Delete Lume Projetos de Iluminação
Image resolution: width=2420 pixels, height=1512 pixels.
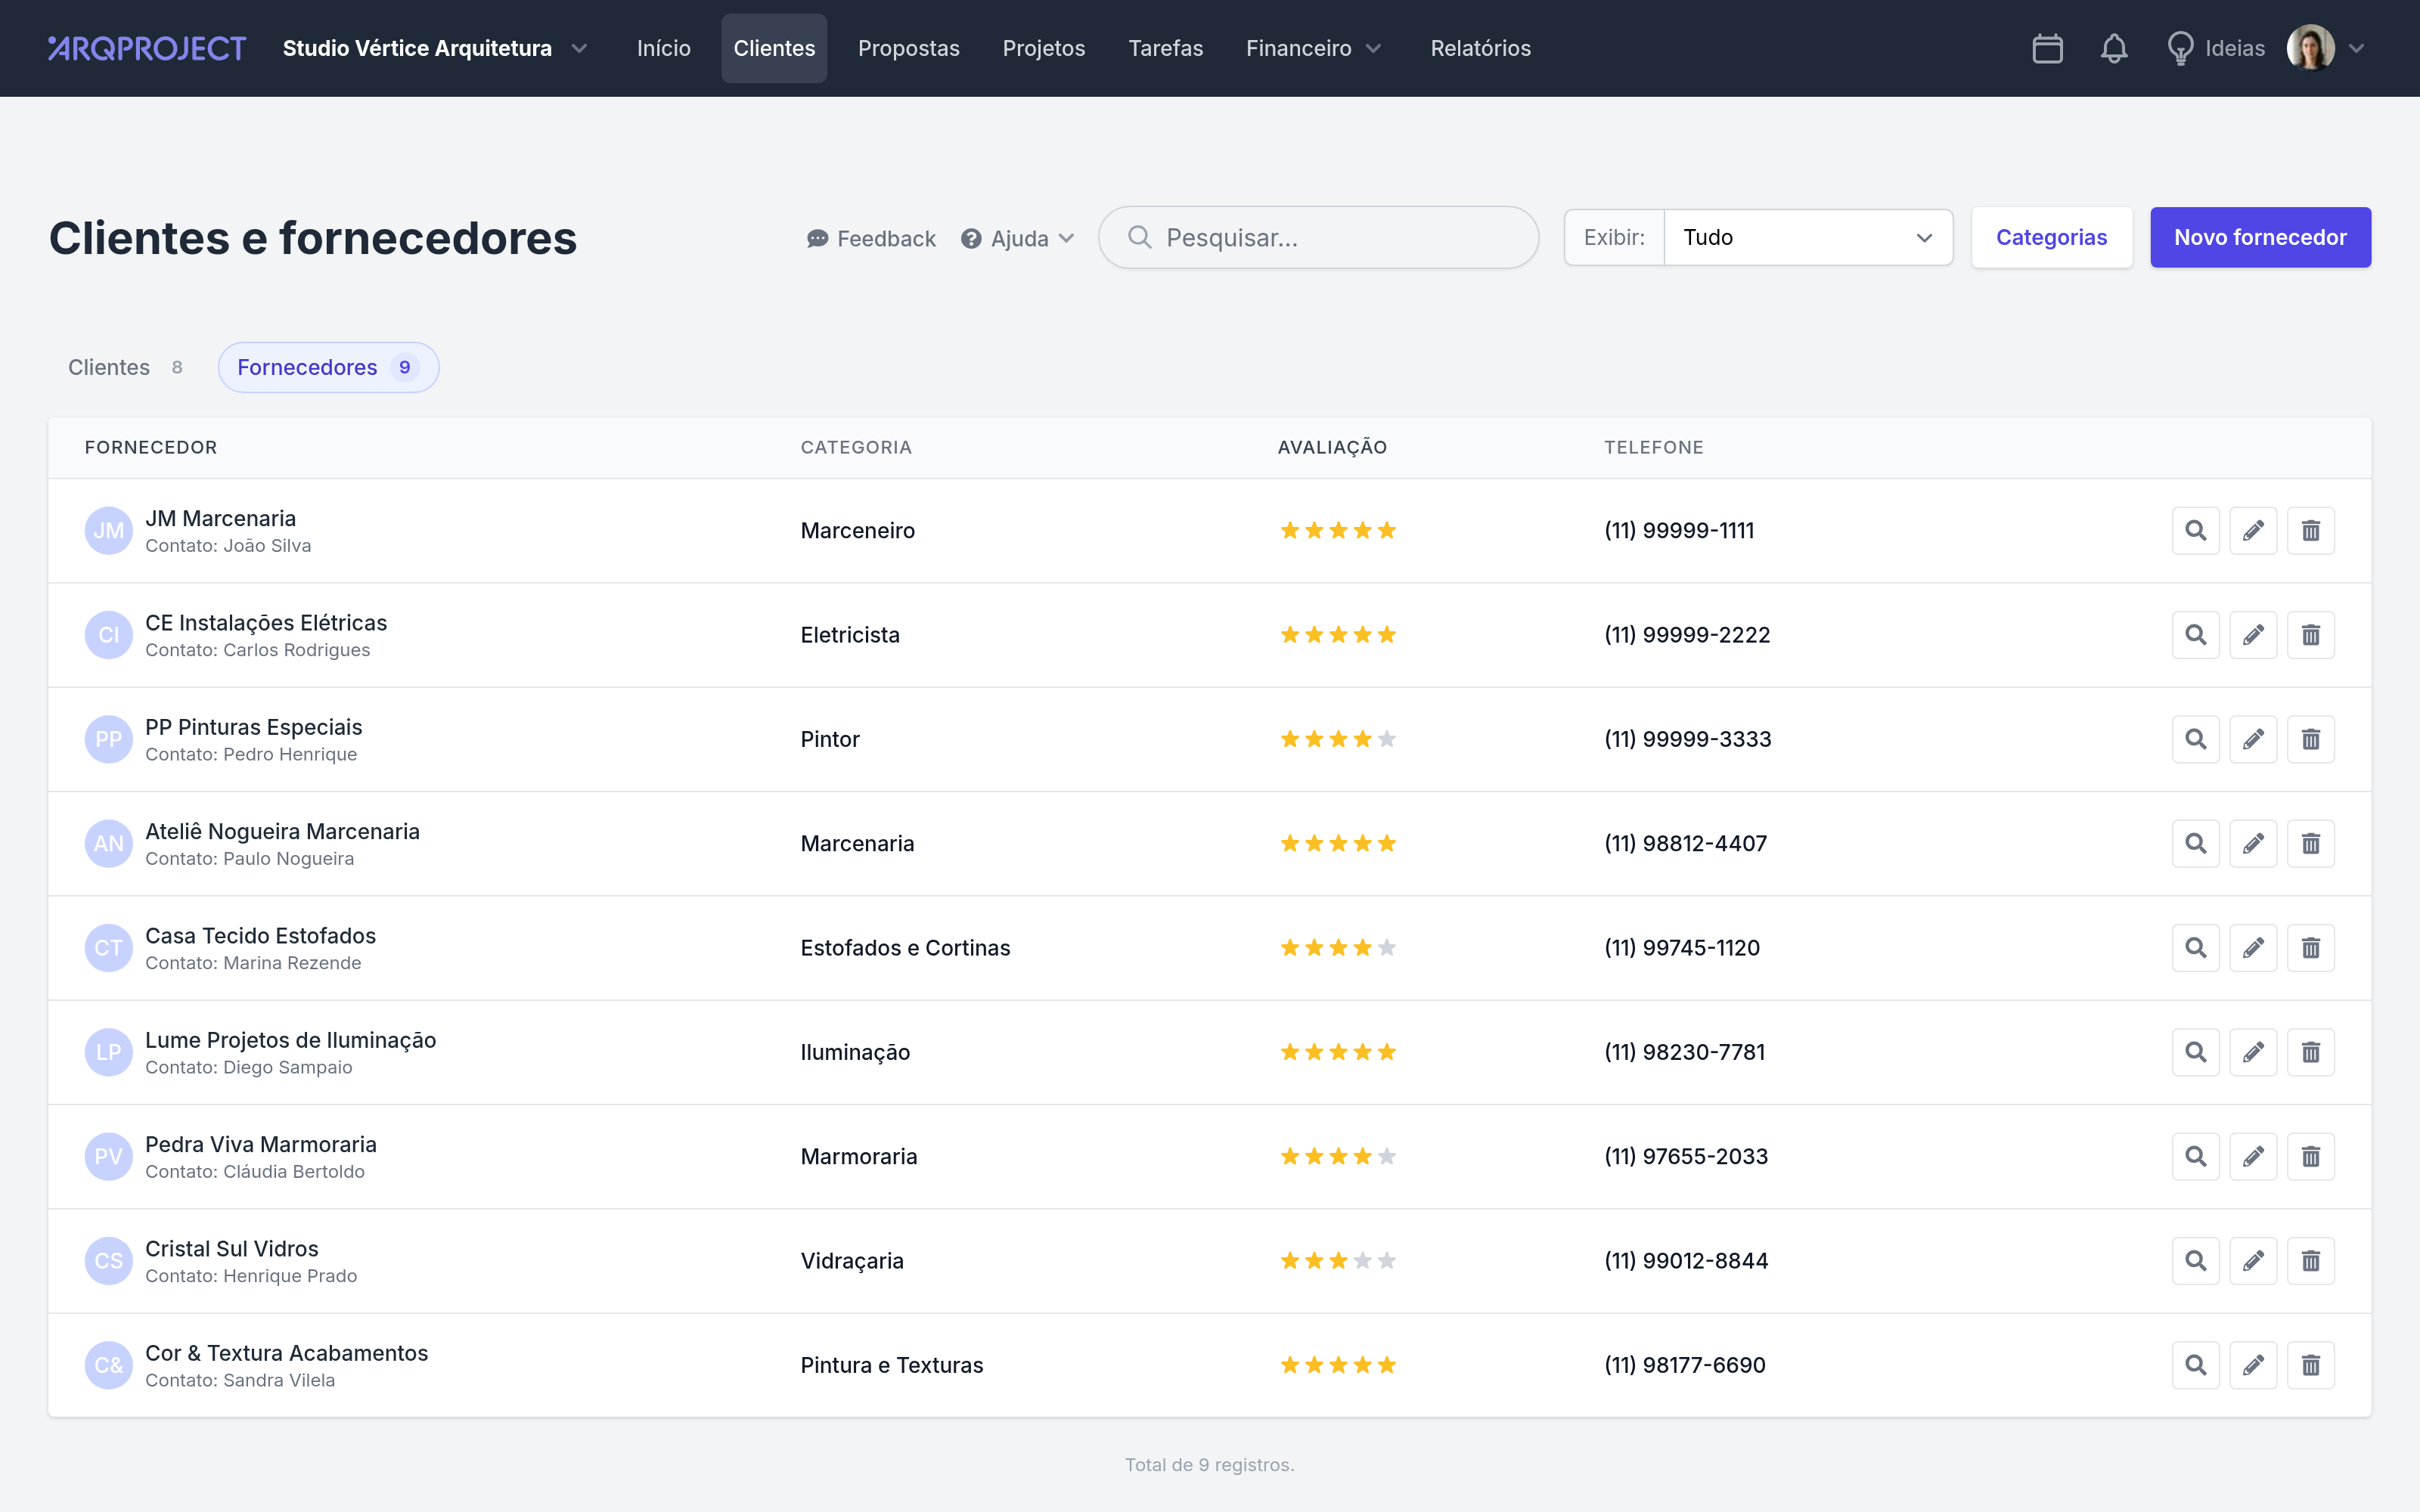(2310, 1052)
